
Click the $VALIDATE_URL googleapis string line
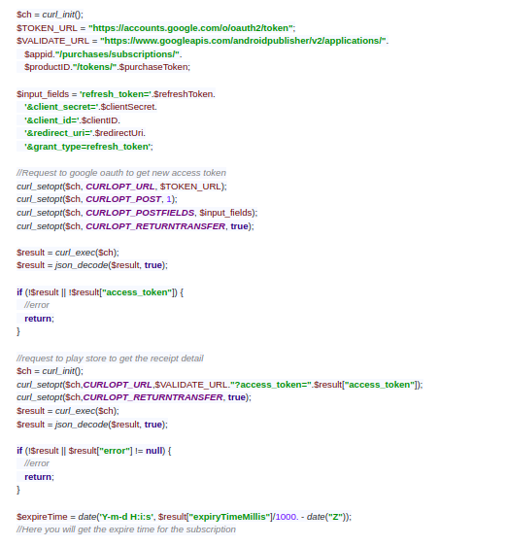click(x=203, y=41)
